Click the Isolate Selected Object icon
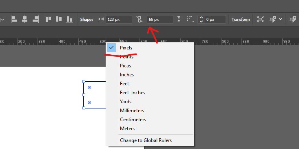This screenshot has width=299, height=149. pyautogui.click(x=260, y=19)
